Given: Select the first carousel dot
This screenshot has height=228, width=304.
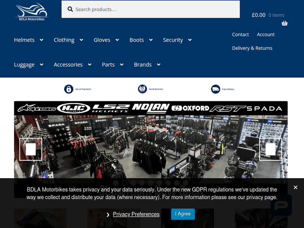Looking at the screenshot, I should pos(116,183).
